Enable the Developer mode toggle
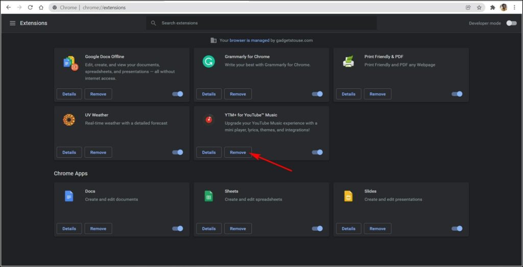Viewport: 523px width, 267px height. [511, 23]
